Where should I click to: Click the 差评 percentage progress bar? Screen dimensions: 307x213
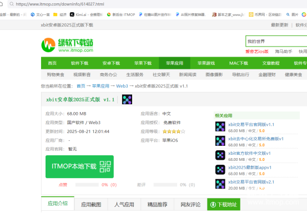[x=165, y=185]
